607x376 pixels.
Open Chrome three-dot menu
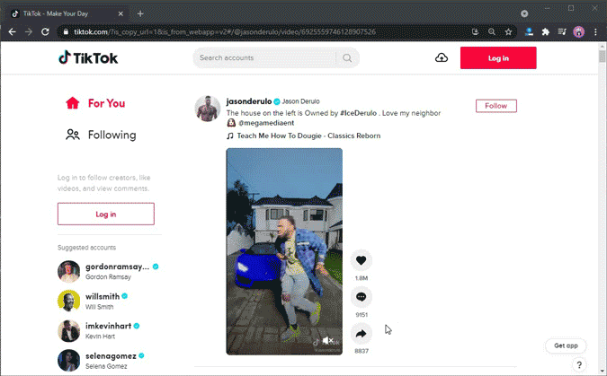(x=595, y=31)
